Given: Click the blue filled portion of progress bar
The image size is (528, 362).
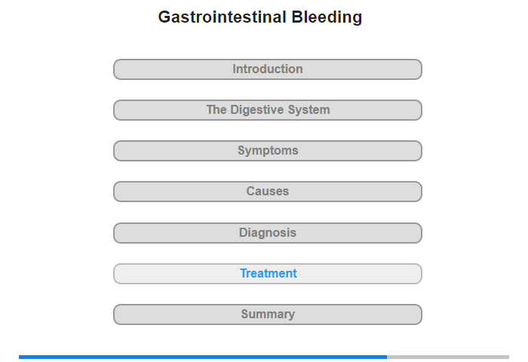Looking at the screenshot, I should coord(203,357).
